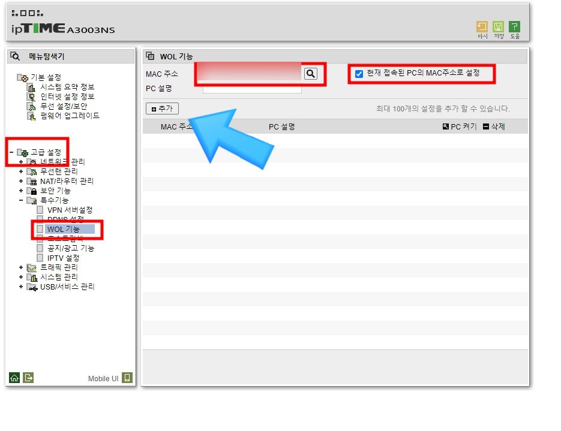
Task: Click the 기본 설정 folder icon
Action: tap(23, 77)
